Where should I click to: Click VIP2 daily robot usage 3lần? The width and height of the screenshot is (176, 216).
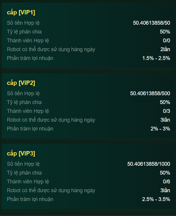165,120
